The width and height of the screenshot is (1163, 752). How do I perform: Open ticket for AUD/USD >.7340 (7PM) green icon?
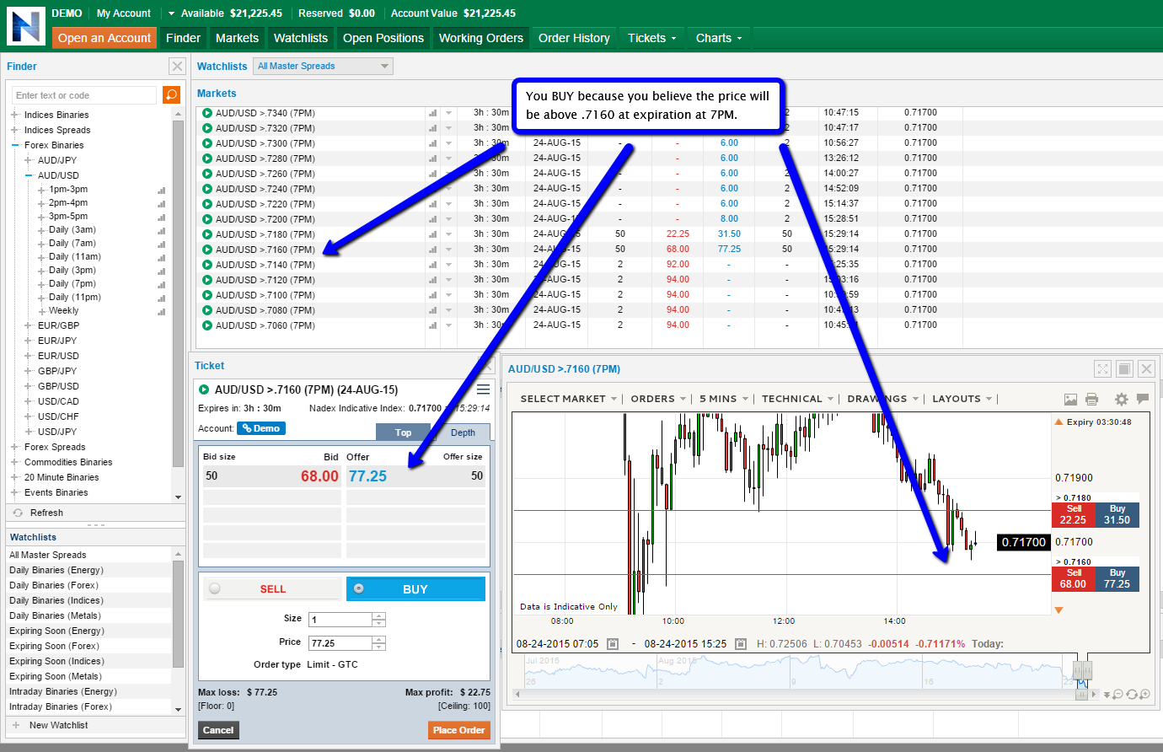[206, 113]
